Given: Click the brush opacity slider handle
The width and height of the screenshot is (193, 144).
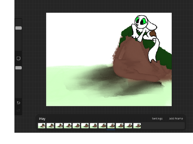Looking at the screenshot, I should point(18,68).
